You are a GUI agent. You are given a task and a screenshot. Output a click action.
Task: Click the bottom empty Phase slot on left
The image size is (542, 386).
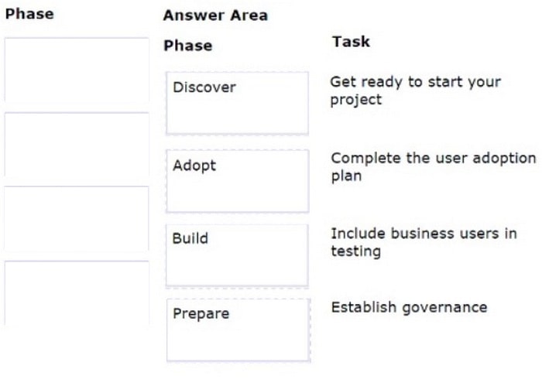[x=77, y=293]
